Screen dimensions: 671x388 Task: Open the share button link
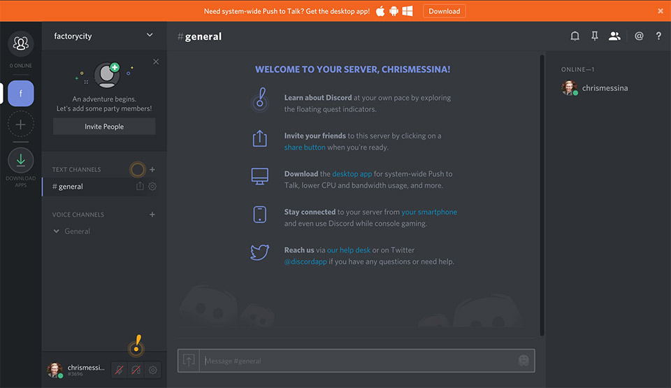(x=305, y=148)
